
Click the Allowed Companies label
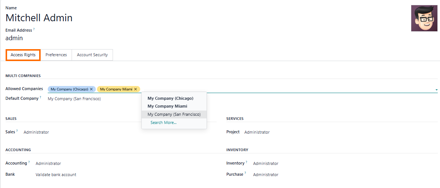click(x=24, y=89)
